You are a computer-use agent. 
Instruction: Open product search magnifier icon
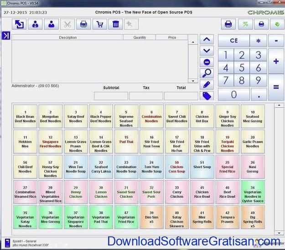207,73
